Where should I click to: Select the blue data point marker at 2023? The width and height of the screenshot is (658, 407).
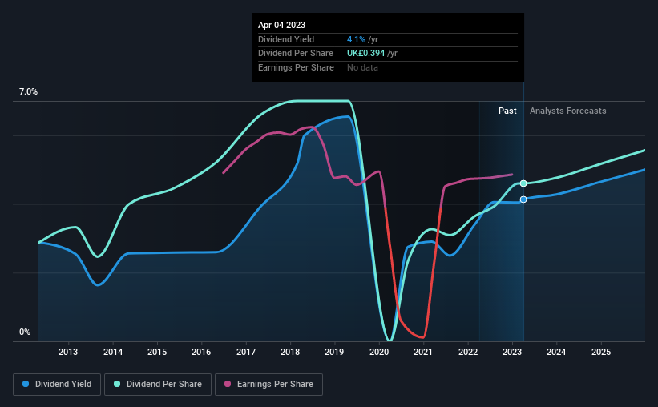click(523, 199)
